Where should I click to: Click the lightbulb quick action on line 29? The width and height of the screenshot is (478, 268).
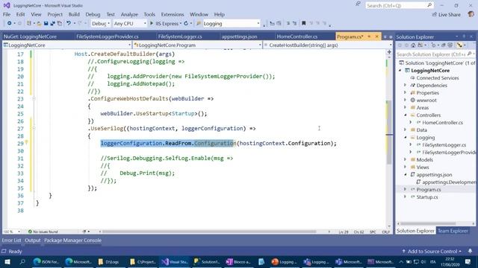27,142
